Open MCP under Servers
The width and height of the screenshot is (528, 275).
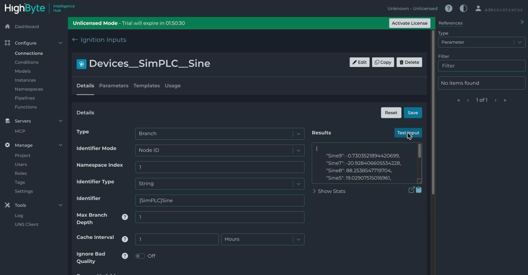[20, 131]
